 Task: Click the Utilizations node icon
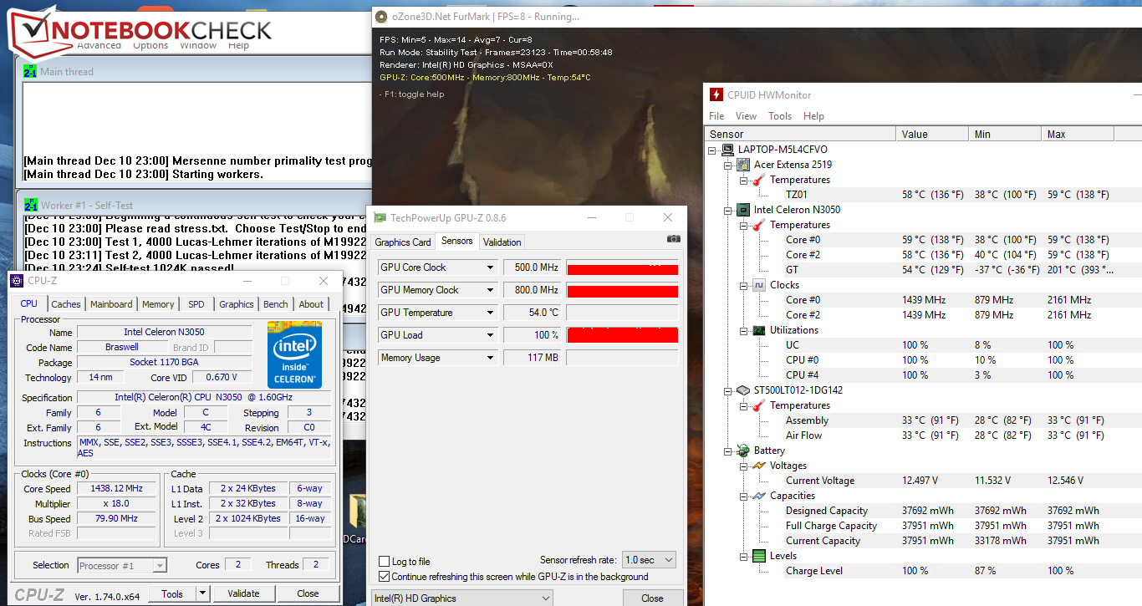(x=758, y=330)
